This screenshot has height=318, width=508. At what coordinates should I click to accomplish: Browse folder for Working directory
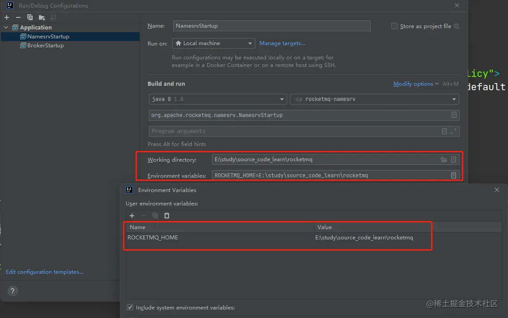coord(444,159)
